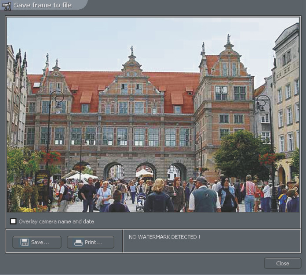Select the 'NO WATERMARK DETECTED !' status text

point(164,237)
